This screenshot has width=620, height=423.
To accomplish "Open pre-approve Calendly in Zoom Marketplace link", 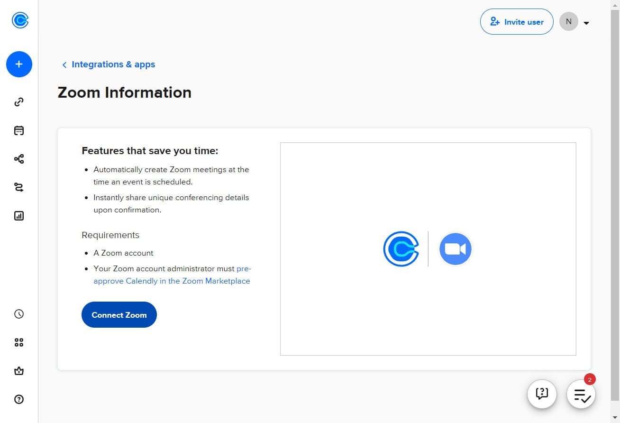I will tap(172, 281).
